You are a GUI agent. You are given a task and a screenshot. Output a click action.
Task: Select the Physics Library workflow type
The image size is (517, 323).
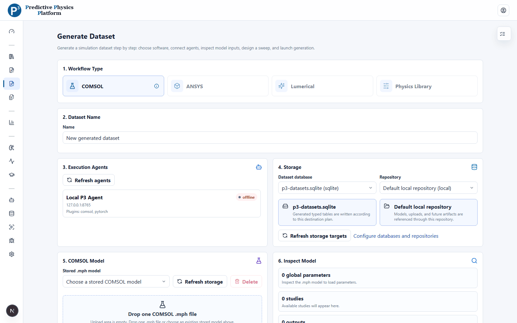click(x=427, y=86)
